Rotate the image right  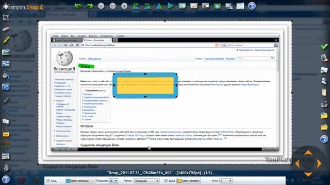click(147, 6)
